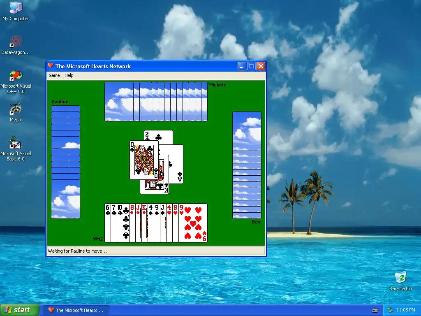Viewport: 421px width, 316px height.
Task: Click Michele's face-down card stack
Action: [x=156, y=102]
